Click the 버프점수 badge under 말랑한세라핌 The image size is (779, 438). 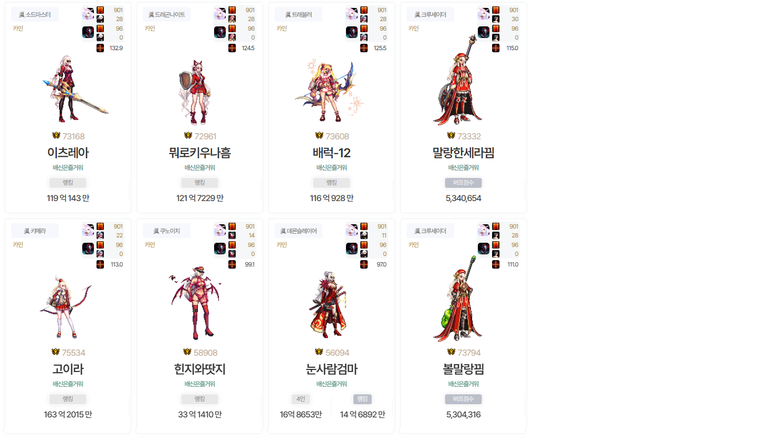(464, 183)
